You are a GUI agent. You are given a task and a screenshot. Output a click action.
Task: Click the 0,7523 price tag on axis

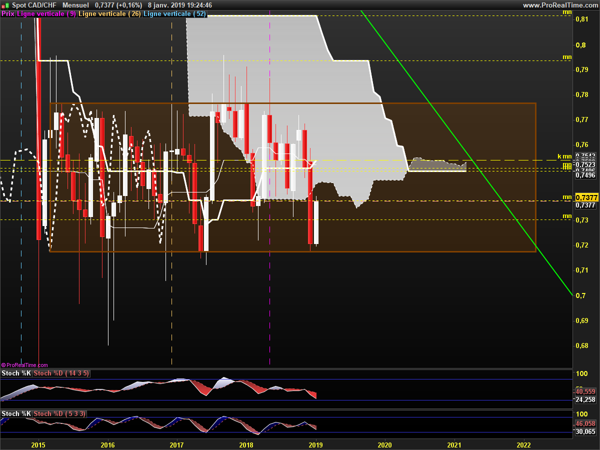coord(585,164)
